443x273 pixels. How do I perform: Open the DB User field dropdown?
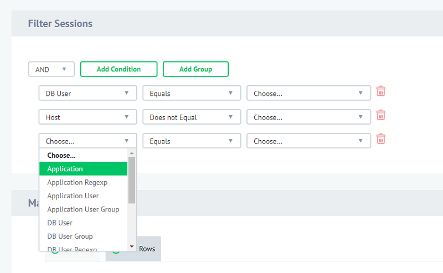(87, 93)
